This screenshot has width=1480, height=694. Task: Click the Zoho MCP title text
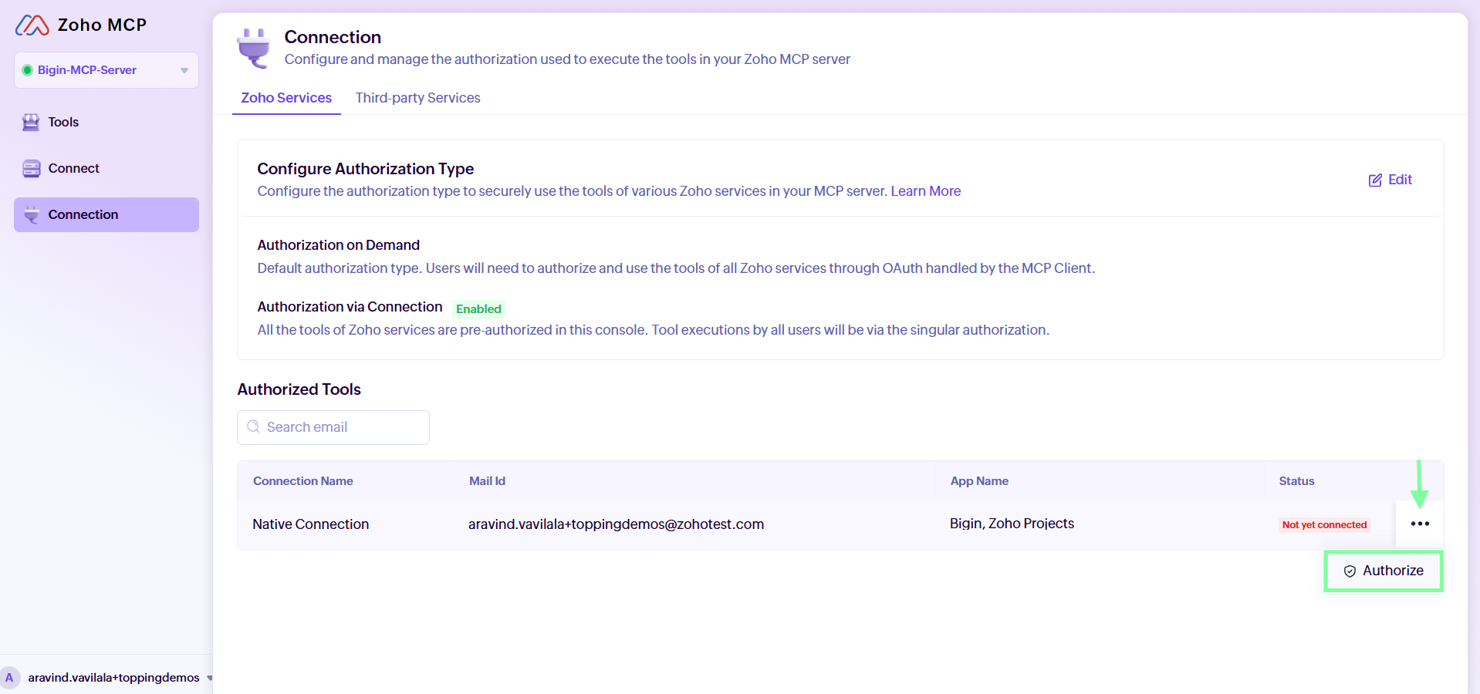[102, 25]
